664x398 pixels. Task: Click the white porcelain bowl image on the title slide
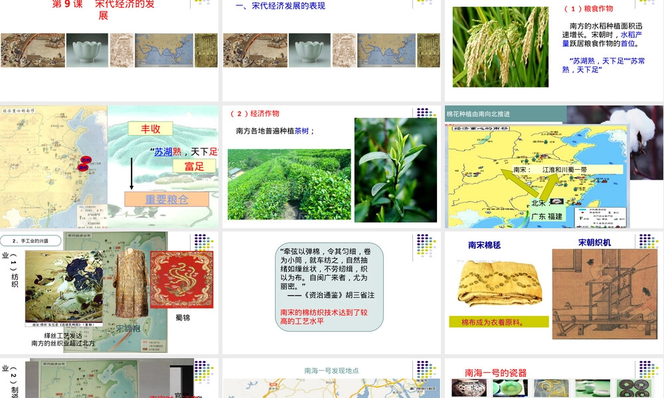tap(87, 50)
